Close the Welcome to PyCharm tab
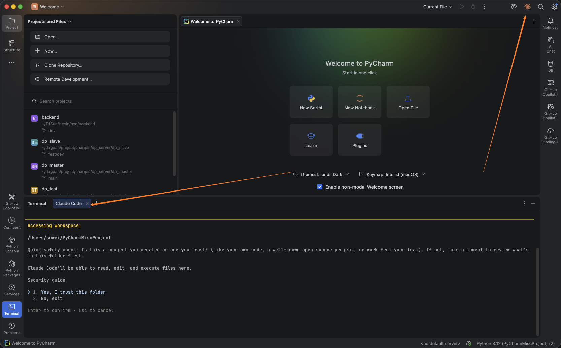 (238, 21)
